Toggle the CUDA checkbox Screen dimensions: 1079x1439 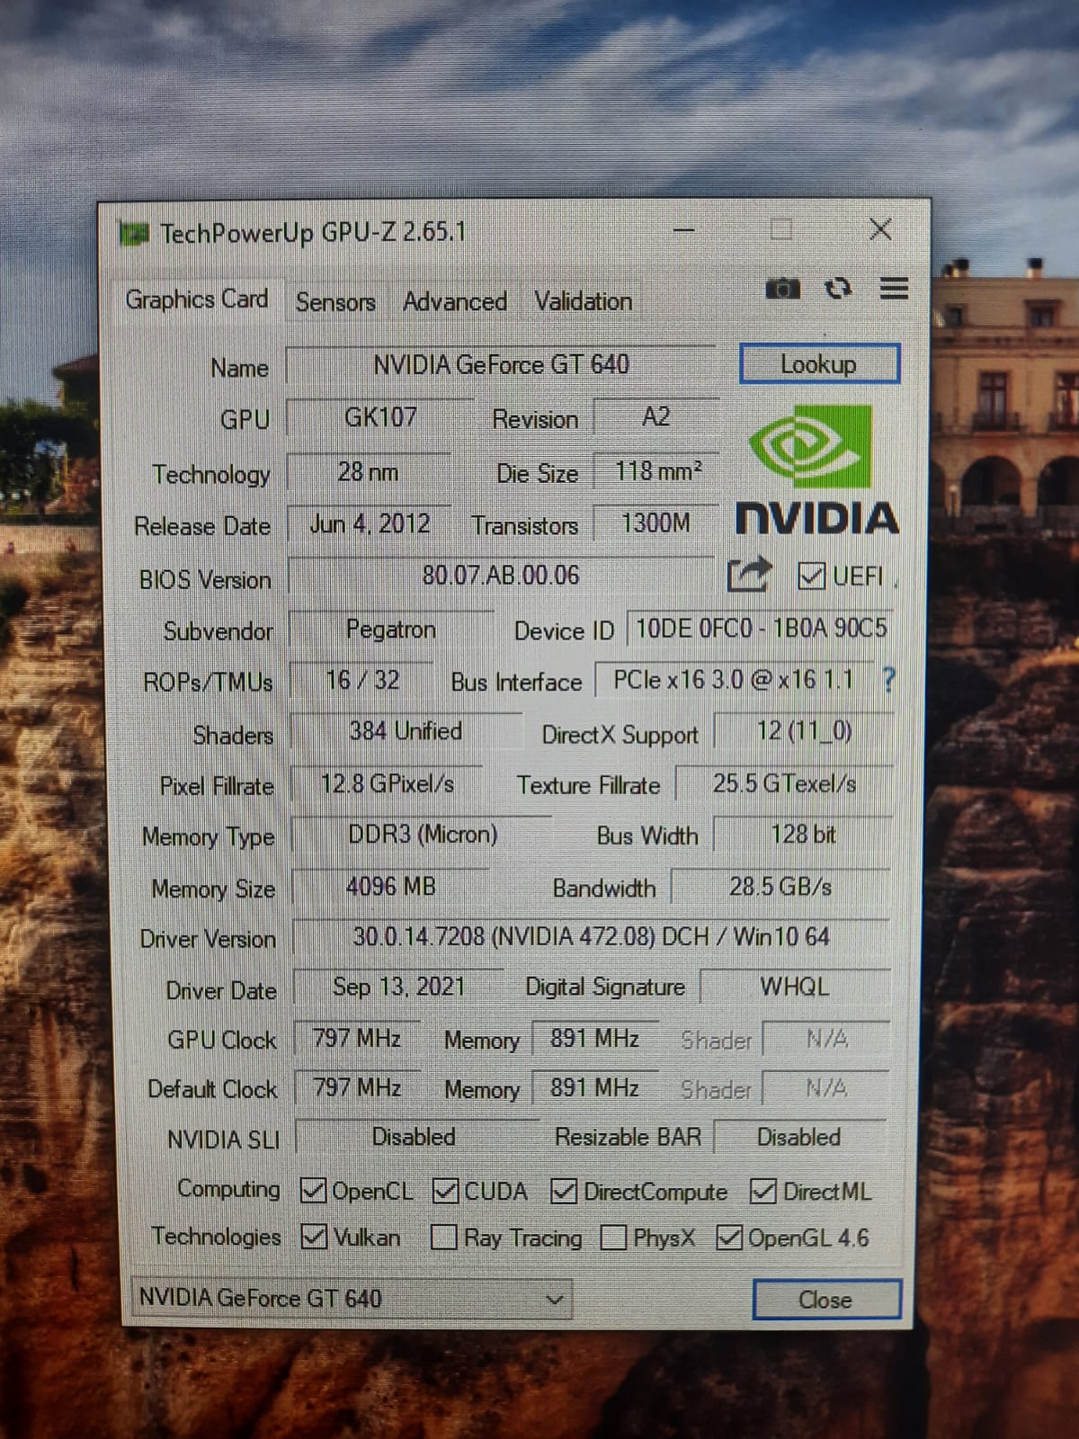tap(445, 1191)
